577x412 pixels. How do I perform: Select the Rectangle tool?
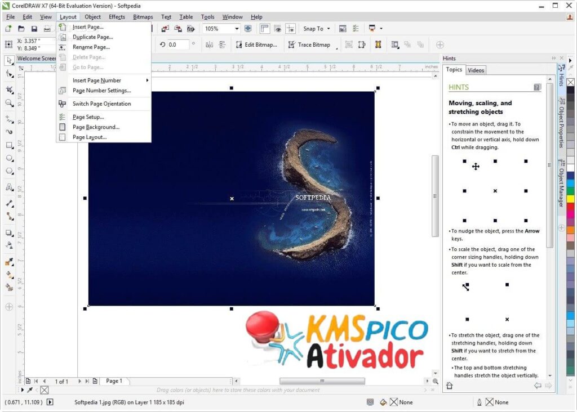(9, 145)
